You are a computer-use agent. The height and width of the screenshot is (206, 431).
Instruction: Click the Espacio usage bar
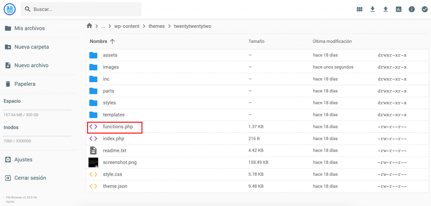click(37, 110)
